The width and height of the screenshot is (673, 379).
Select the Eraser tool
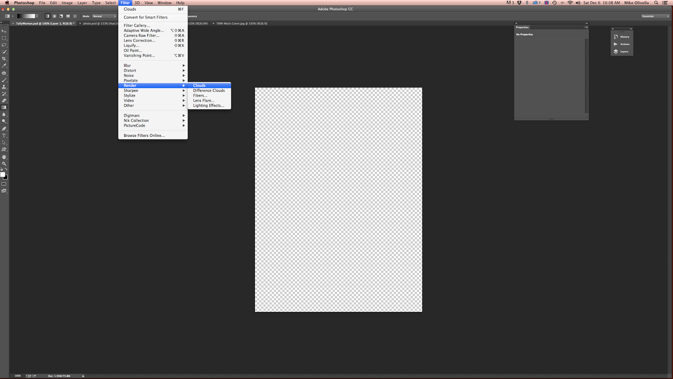(4, 101)
